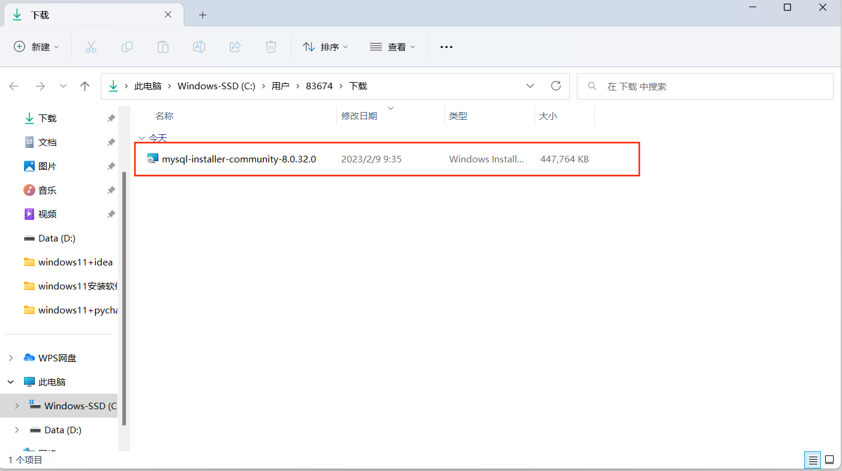Click the pin icon next to 文档
This screenshot has height=471, width=842.
click(x=111, y=143)
